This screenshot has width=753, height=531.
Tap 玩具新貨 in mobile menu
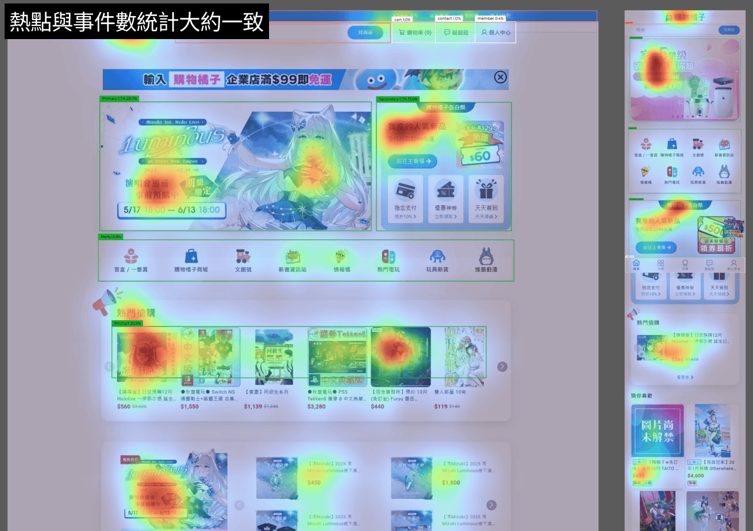pos(698,175)
